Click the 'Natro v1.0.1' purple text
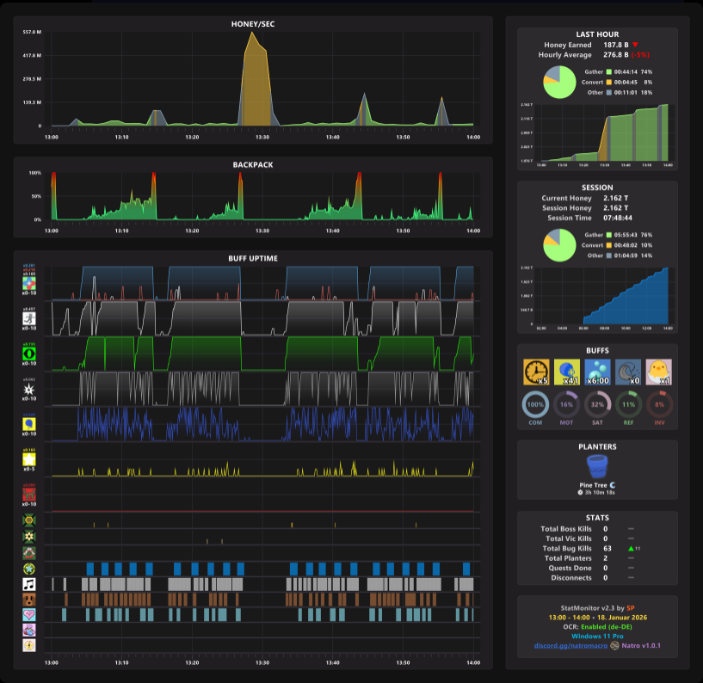Screen dimensions: 703x683 click(641, 646)
